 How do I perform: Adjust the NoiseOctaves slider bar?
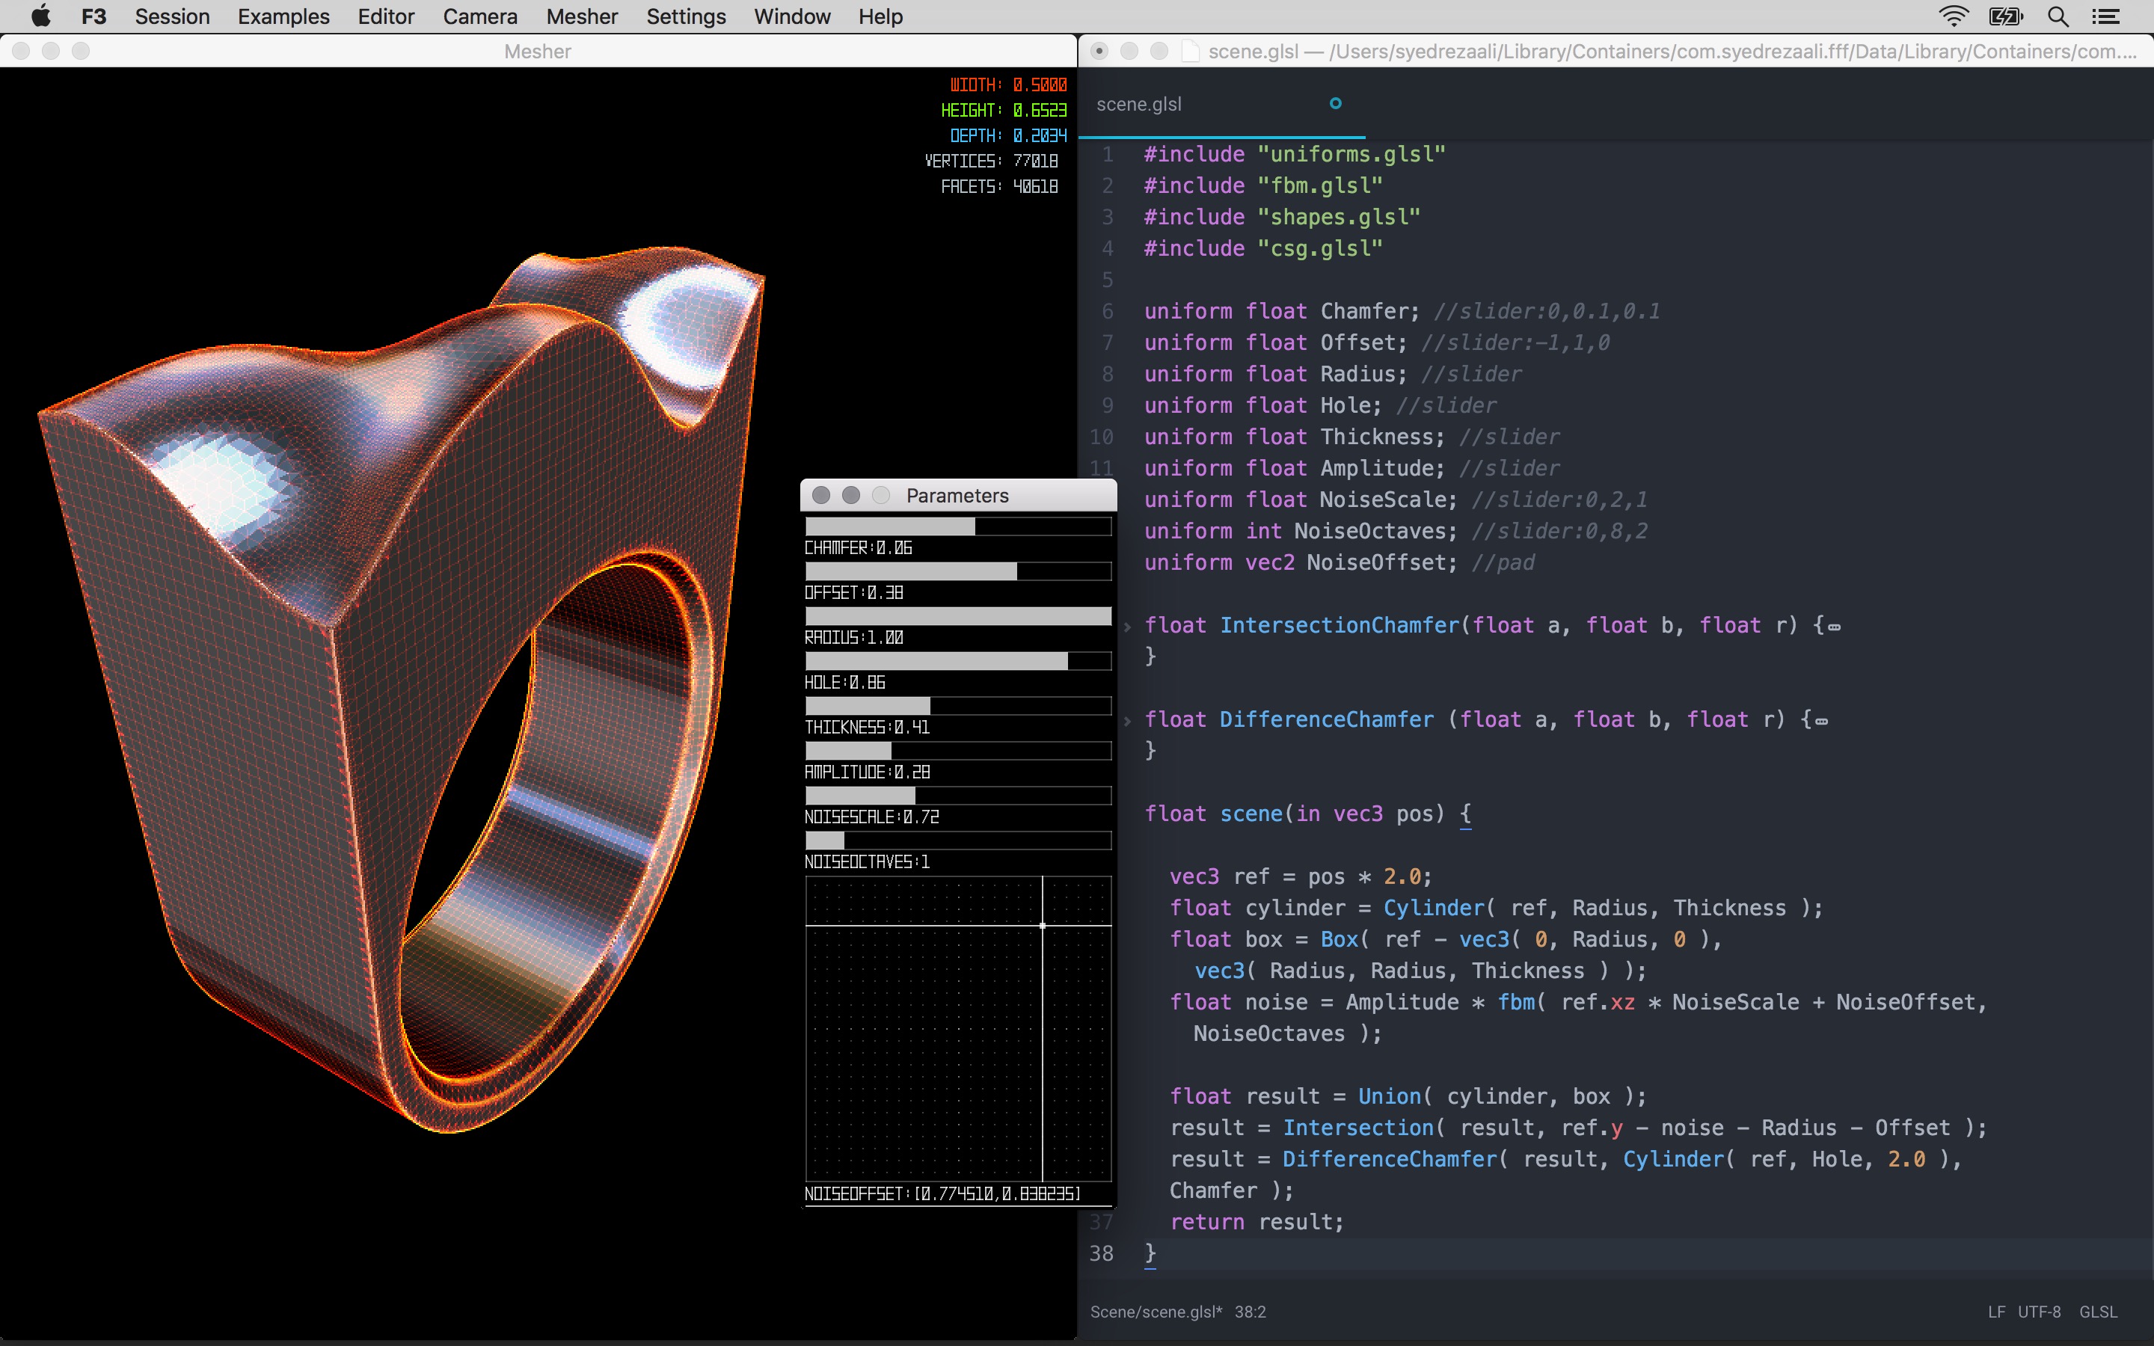(958, 841)
